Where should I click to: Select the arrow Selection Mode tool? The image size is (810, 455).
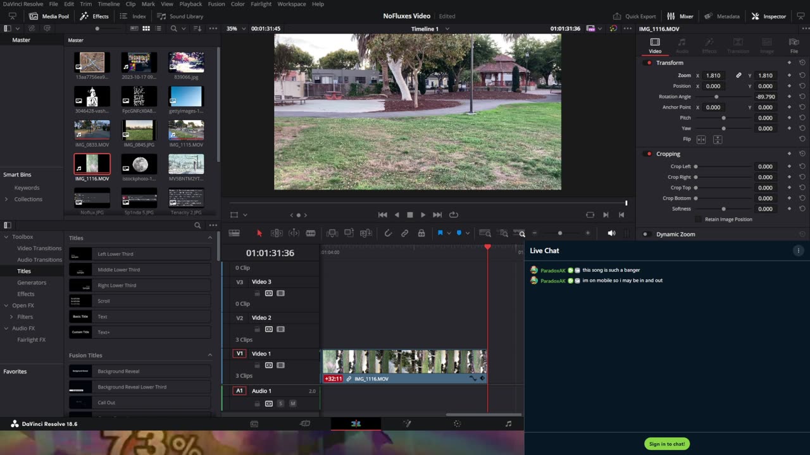click(x=259, y=233)
